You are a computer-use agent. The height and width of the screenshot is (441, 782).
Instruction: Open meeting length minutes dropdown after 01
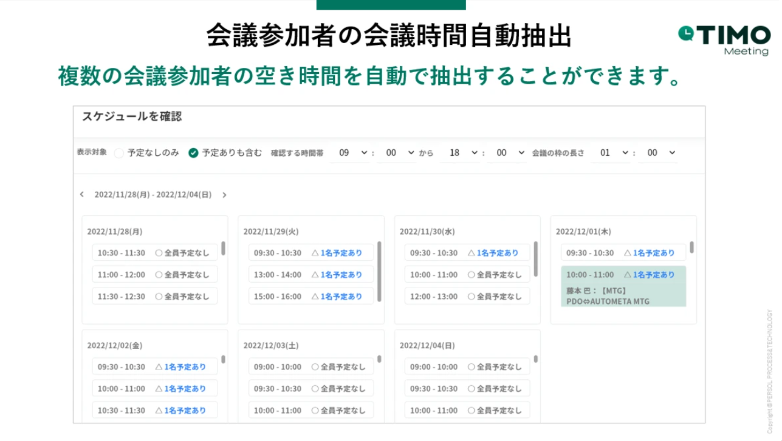(x=657, y=153)
